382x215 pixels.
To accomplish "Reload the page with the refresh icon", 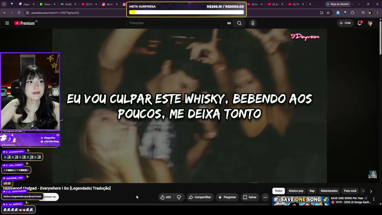I will 19,13.
